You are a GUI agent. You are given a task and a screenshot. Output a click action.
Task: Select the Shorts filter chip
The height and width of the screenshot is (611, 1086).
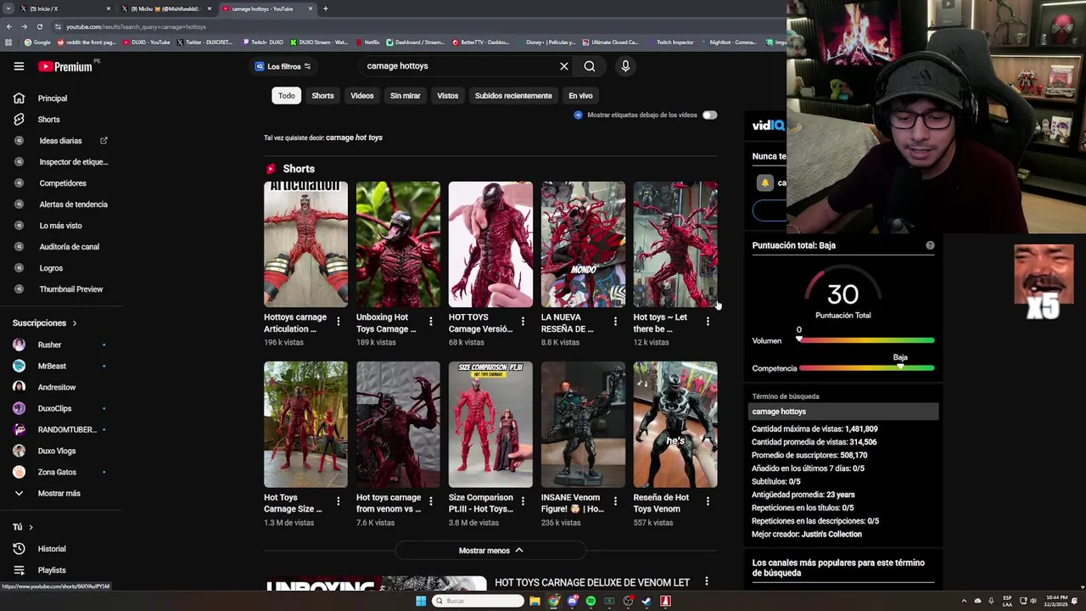(322, 96)
